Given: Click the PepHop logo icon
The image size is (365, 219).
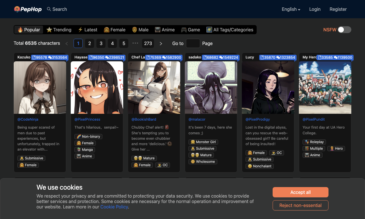Looking at the screenshot, I should 17,9.
